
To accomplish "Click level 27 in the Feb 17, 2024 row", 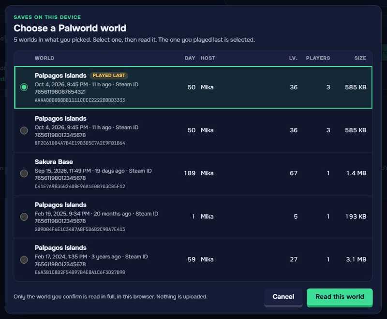I will tap(294, 259).
